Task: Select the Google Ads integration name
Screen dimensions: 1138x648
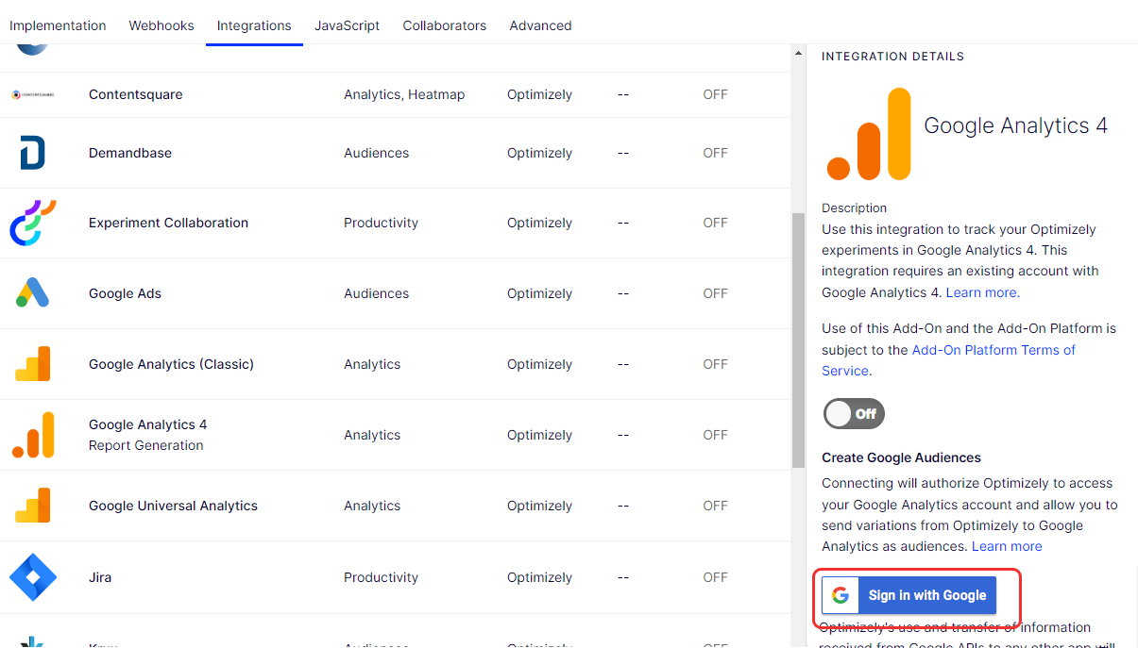Action: tap(125, 293)
